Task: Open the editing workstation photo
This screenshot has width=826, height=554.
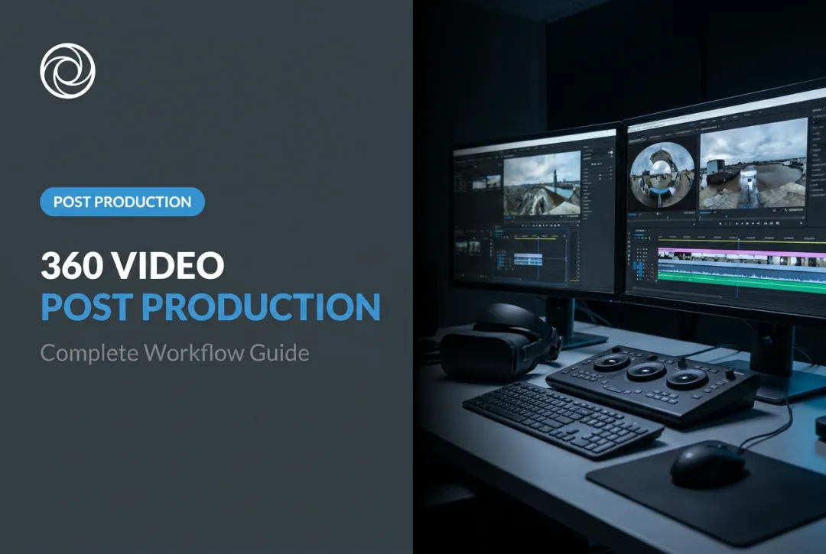Action: pyautogui.click(x=619, y=277)
